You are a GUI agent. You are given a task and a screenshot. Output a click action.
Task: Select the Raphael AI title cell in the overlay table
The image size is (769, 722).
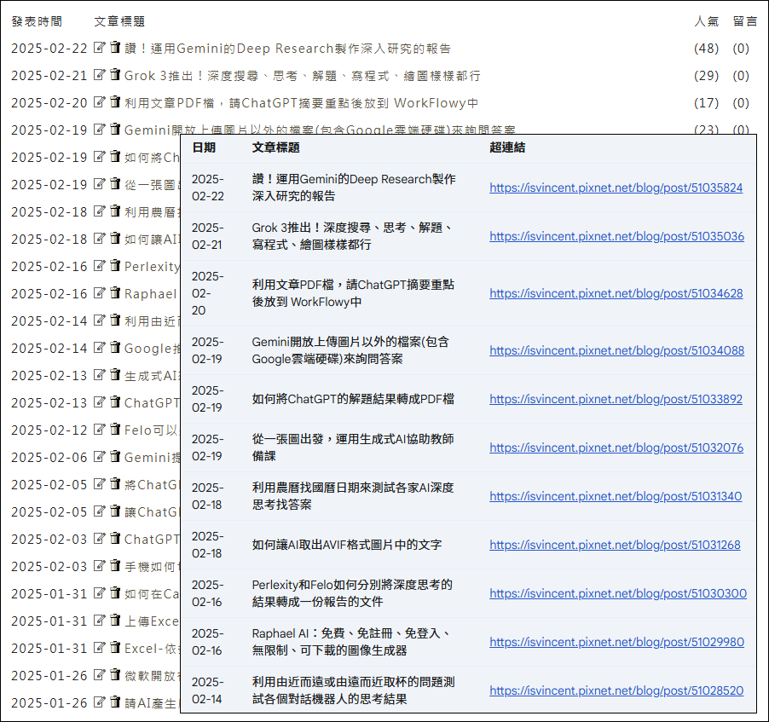click(351, 642)
